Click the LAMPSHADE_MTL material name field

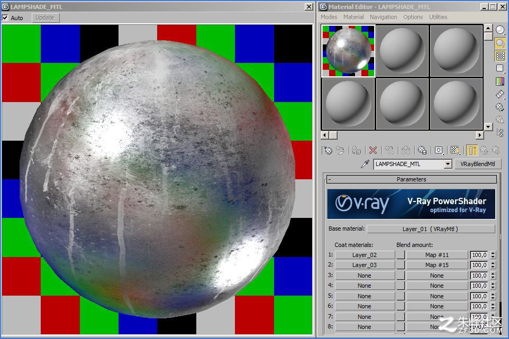pos(408,164)
